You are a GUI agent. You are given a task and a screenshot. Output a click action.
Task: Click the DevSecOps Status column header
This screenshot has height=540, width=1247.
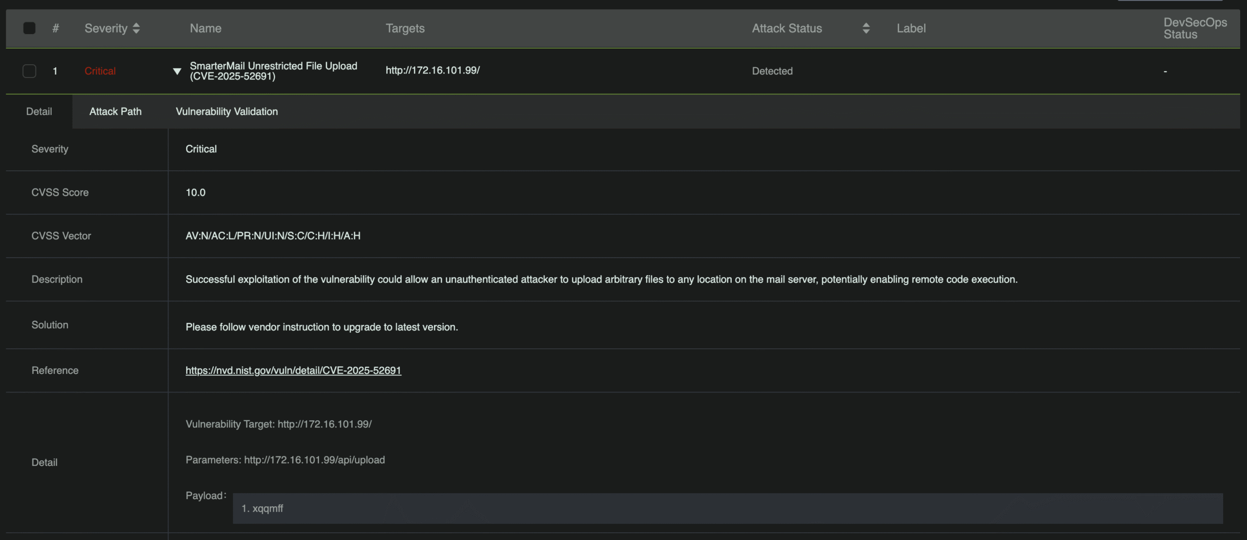coord(1195,28)
